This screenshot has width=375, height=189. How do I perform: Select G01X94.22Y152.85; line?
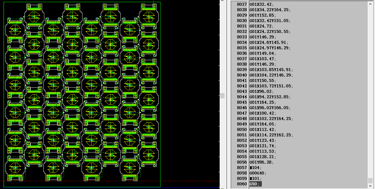click(x=270, y=97)
